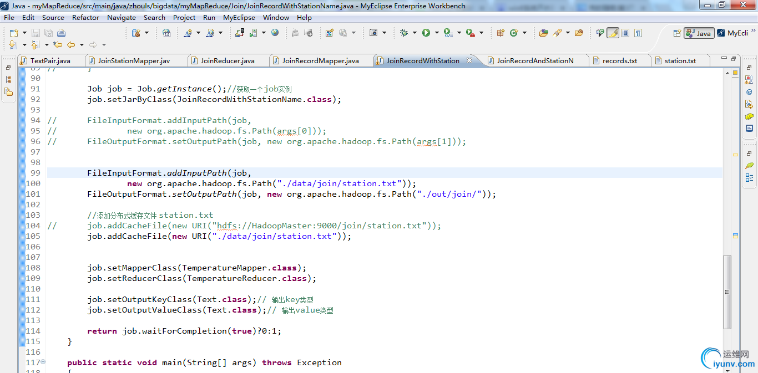Click the green Run button icon

point(426,33)
